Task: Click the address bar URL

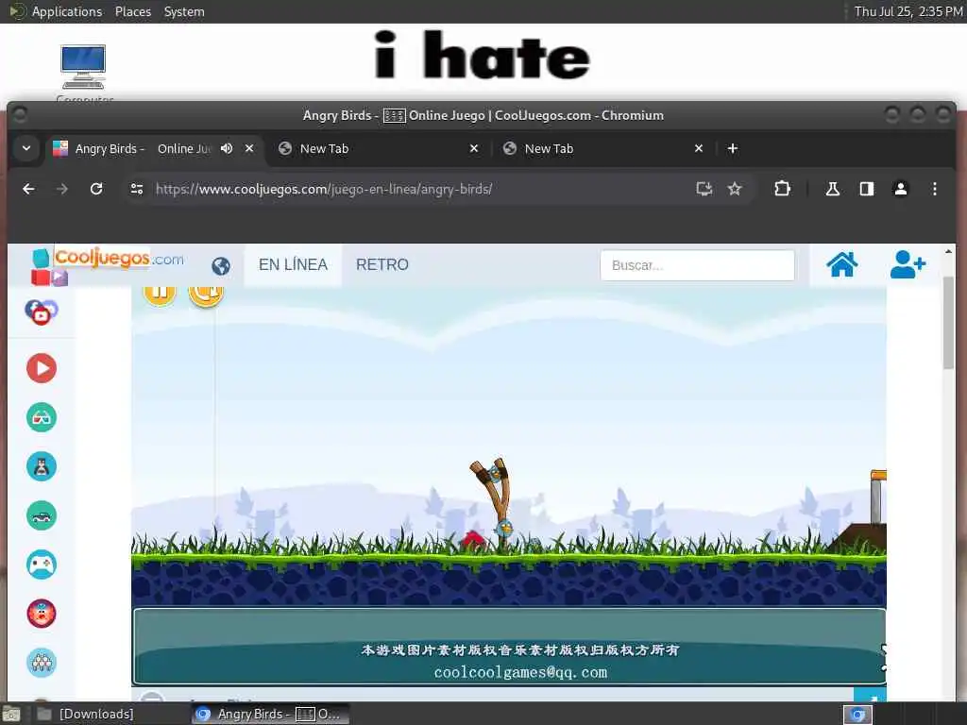Action: (324, 189)
